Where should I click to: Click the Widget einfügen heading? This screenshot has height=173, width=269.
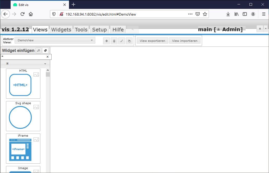point(18,50)
